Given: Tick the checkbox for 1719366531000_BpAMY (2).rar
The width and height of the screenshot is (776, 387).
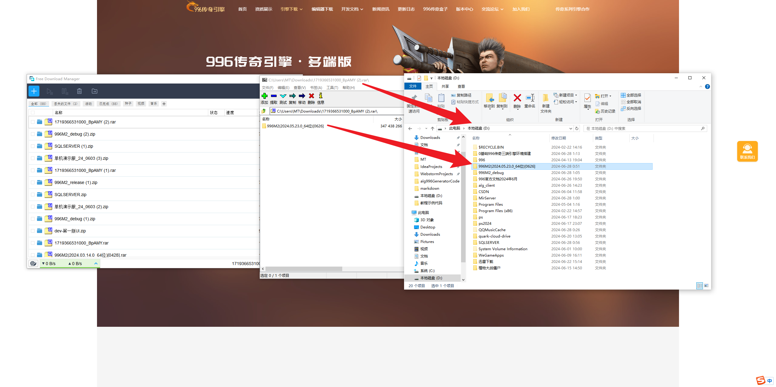Looking at the screenshot, I should pos(33,122).
